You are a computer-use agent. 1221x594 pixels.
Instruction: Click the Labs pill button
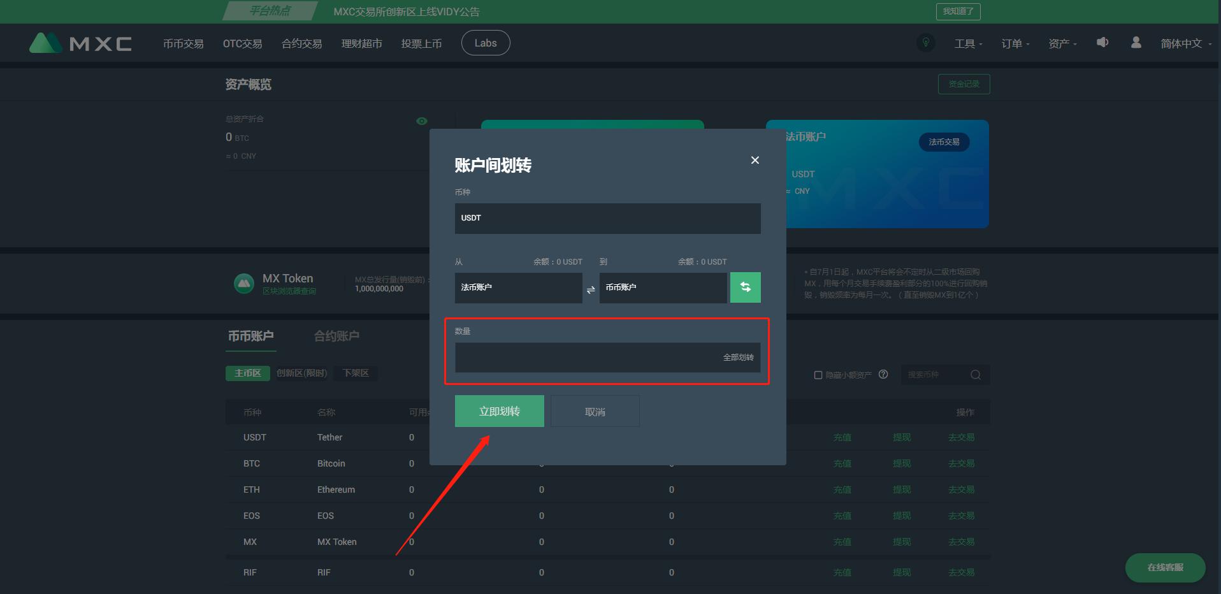tap(486, 43)
